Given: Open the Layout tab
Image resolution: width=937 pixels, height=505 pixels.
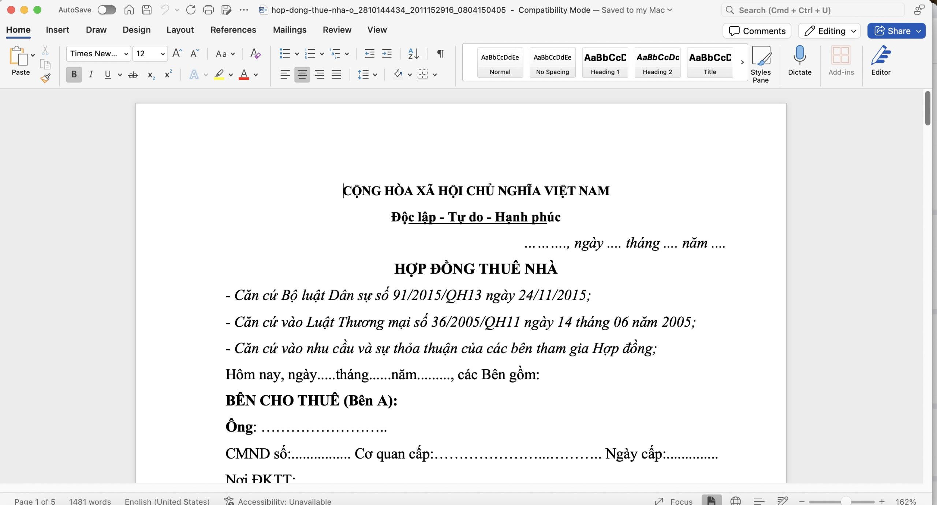Looking at the screenshot, I should [180, 30].
